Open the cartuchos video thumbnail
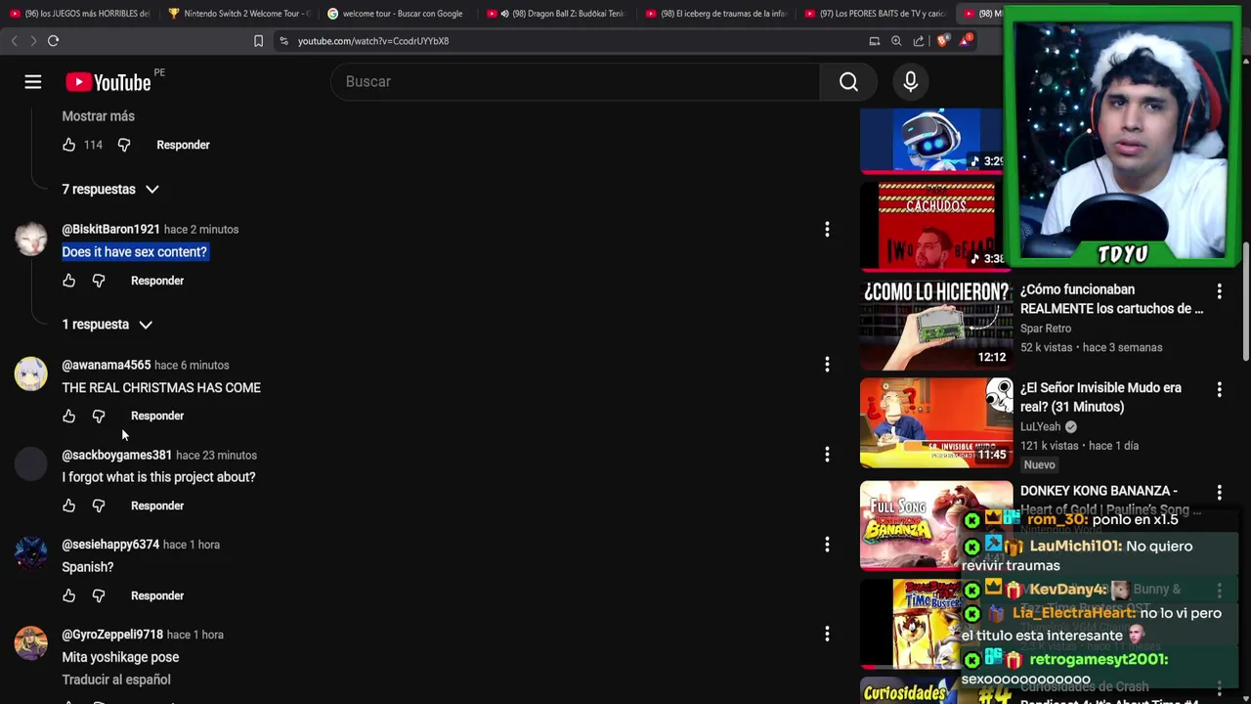The height and width of the screenshot is (704, 1251). tap(936, 324)
